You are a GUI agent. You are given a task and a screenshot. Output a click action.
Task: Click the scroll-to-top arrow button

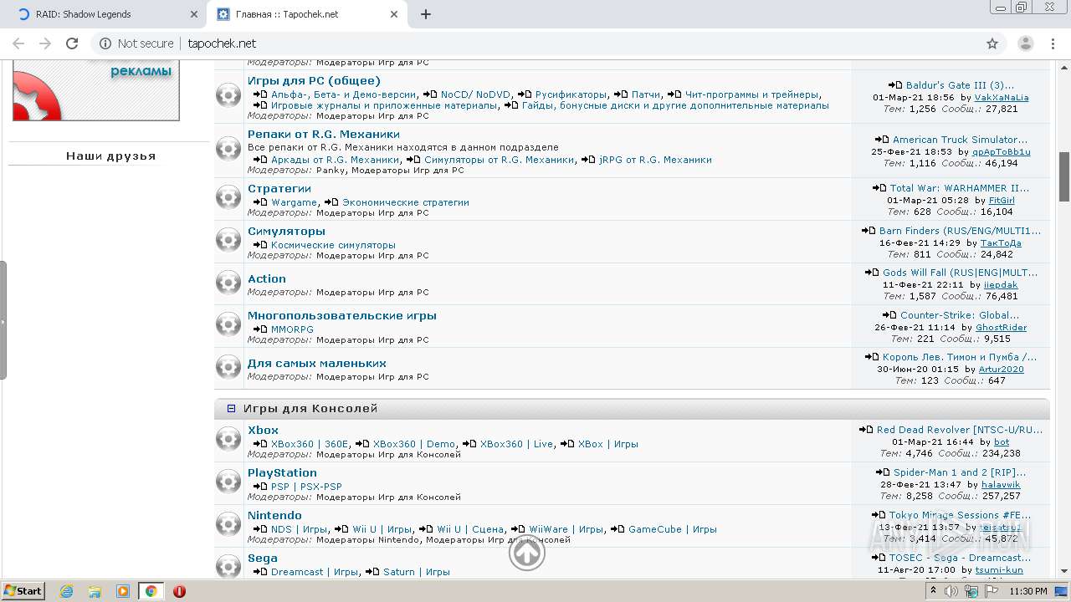[x=527, y=553]
